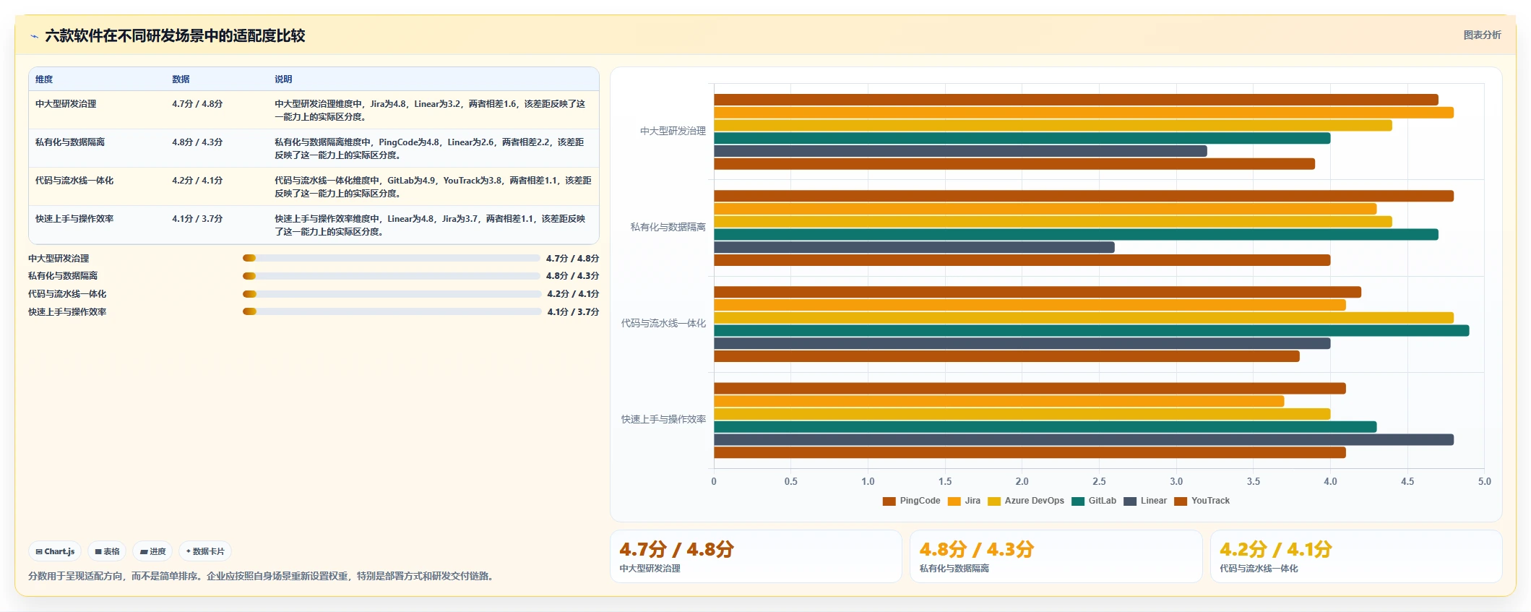The width and height of the screenshot is (1531, 612).
Task: Click the 私有化与数据隔离 progress bar
Action: click(x=392, y=276)
